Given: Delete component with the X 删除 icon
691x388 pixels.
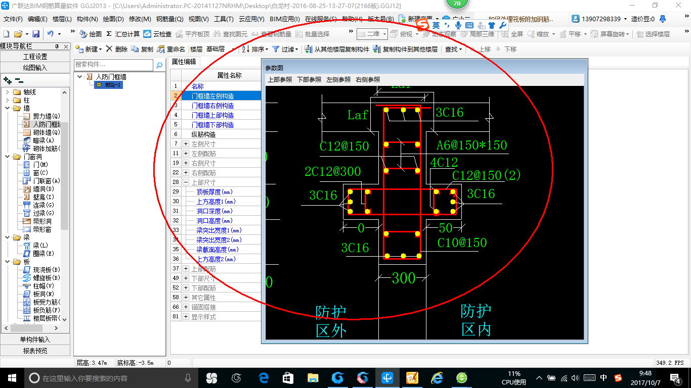Looking at the screenshot, I should pyautogui.click(x=116, y=49).
